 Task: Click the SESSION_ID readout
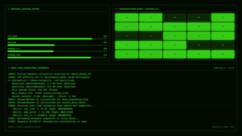coord(224,68)
